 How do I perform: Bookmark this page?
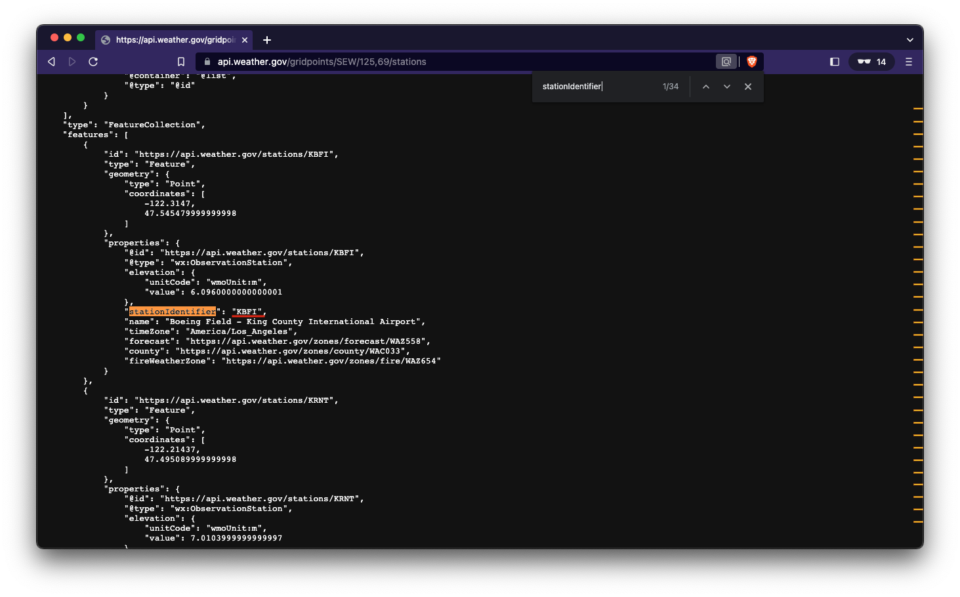coord(181,62)
